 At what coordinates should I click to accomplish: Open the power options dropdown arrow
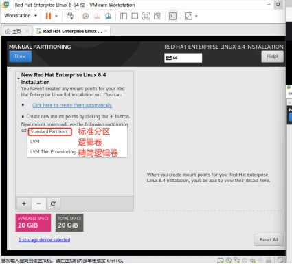pyautogui.click(x=56, y=16)
